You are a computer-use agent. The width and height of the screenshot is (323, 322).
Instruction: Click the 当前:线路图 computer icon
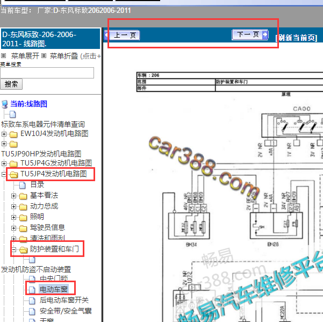point(4,104)
